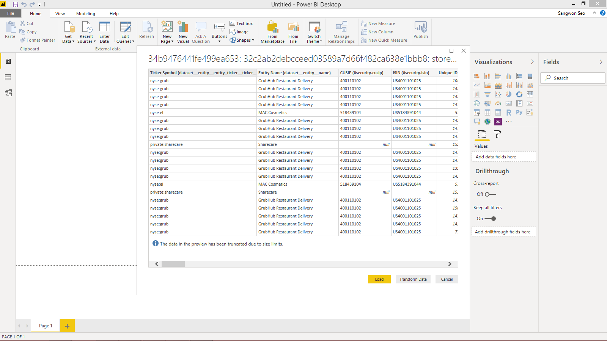Add the R script visual
607x341 pixels.
(509, 113)
